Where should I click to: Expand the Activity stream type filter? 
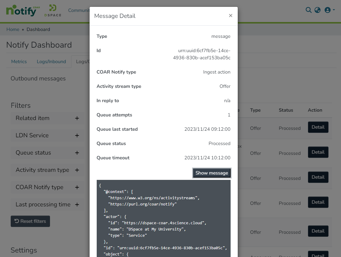(77, 170)
